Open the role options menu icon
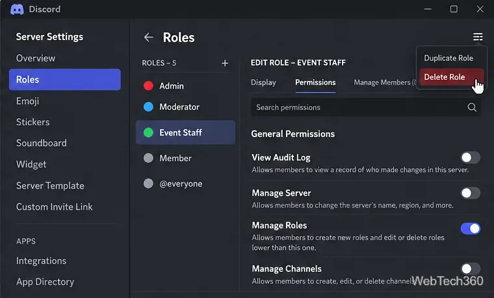The image size is (494, 298). pyautogui.click(x=478, y=37)
